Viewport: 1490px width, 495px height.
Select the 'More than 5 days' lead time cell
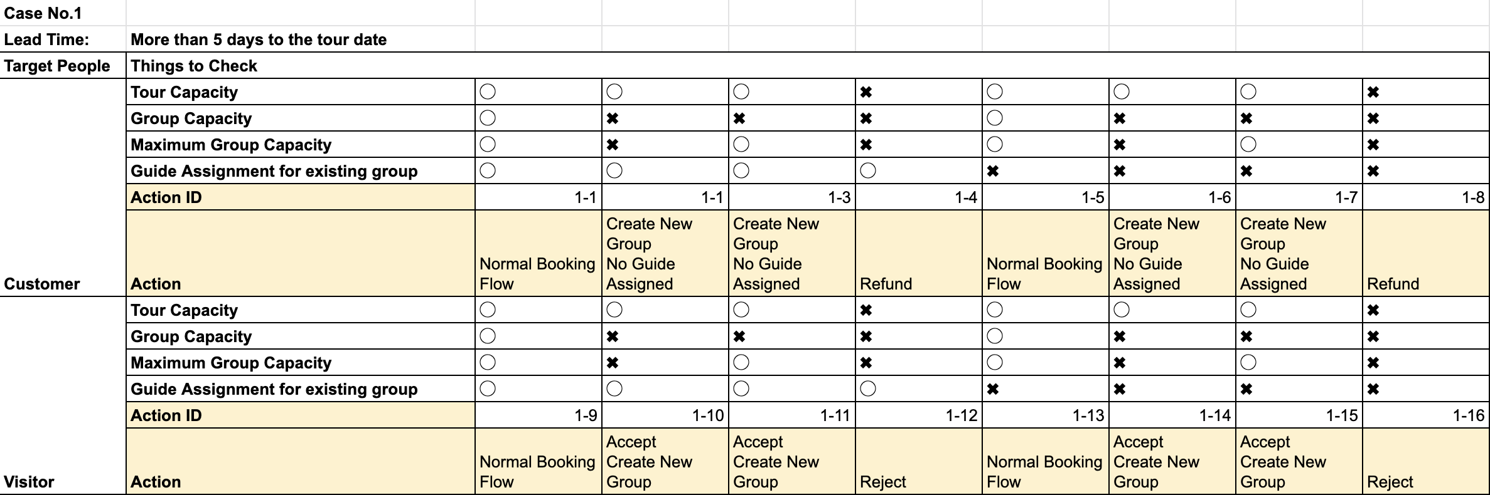[x=259, y=39]
